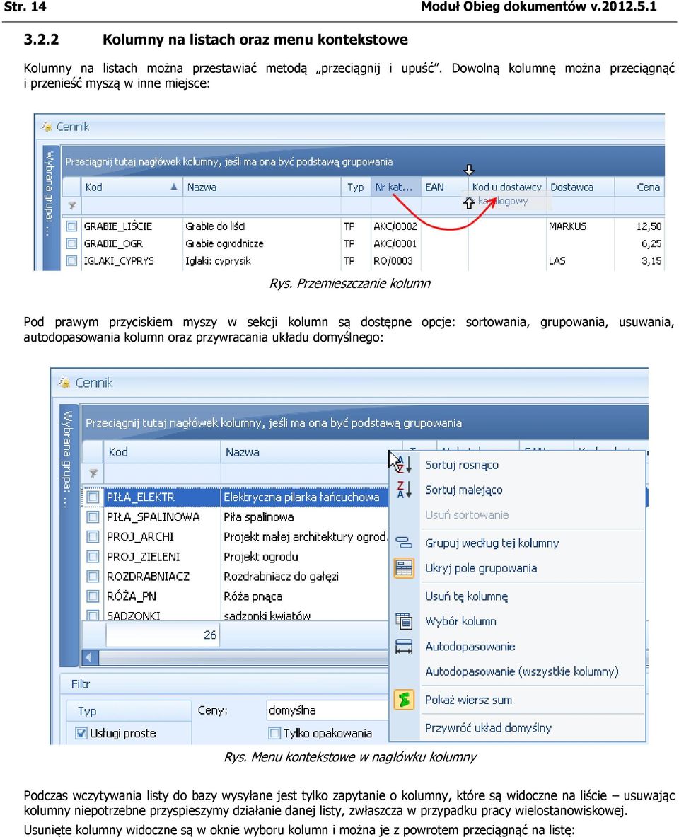Click the Kod u dostawcy column header

click(x=506, y=187)
